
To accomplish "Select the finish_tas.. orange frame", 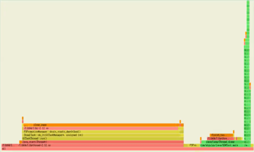I will (x=221, y=135).
